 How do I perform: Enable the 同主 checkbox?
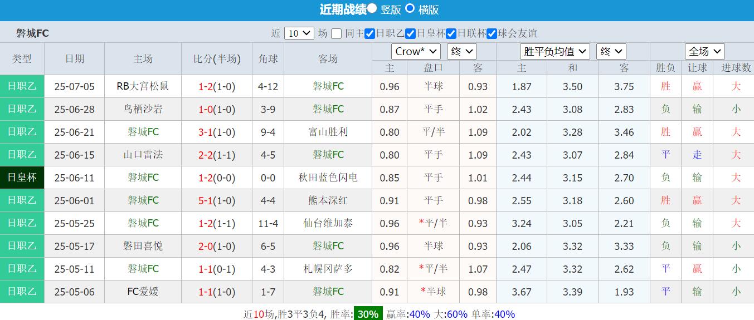(x=336, y=33)
